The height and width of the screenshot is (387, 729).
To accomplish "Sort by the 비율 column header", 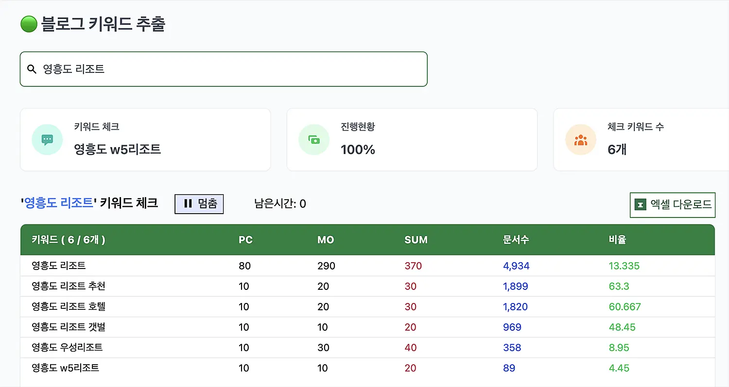I will (617, 240).
